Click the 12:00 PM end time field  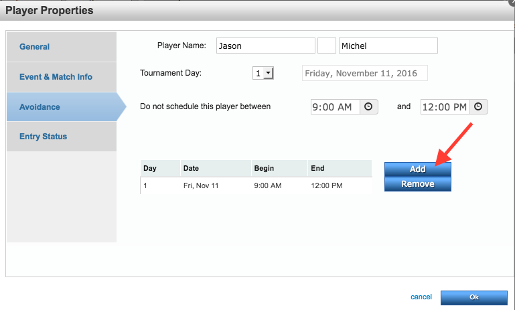(445, 106)
